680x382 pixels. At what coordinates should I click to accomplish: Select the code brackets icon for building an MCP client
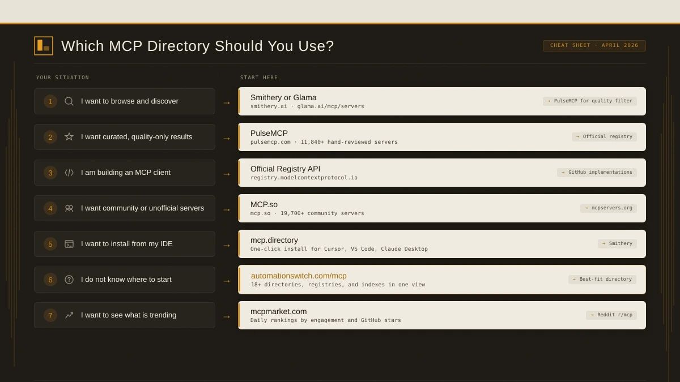(x=69, y=172)
